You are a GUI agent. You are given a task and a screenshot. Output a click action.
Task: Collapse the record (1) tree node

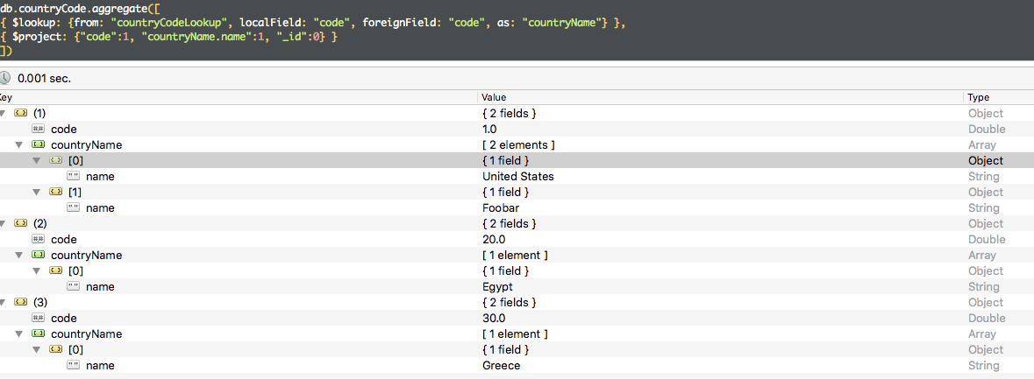click(x=4, y=114)
